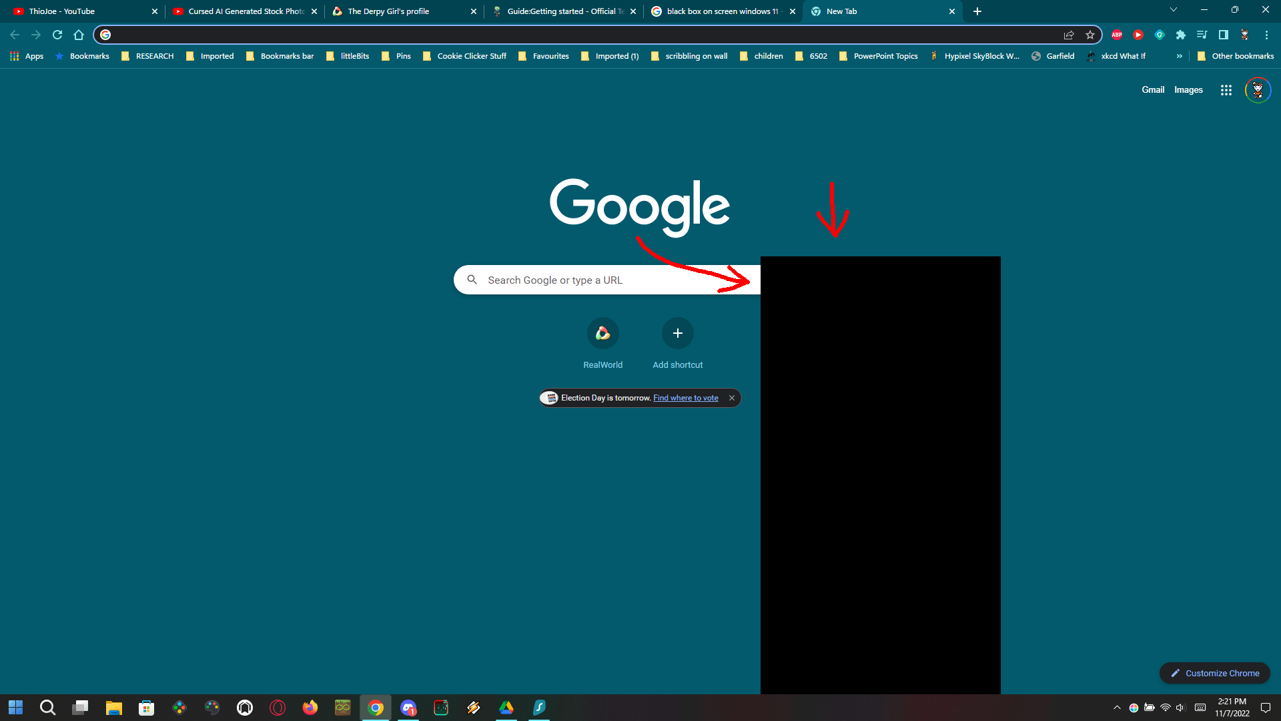
Task: Click the Home button in toolbar
Action: (79, 35)
